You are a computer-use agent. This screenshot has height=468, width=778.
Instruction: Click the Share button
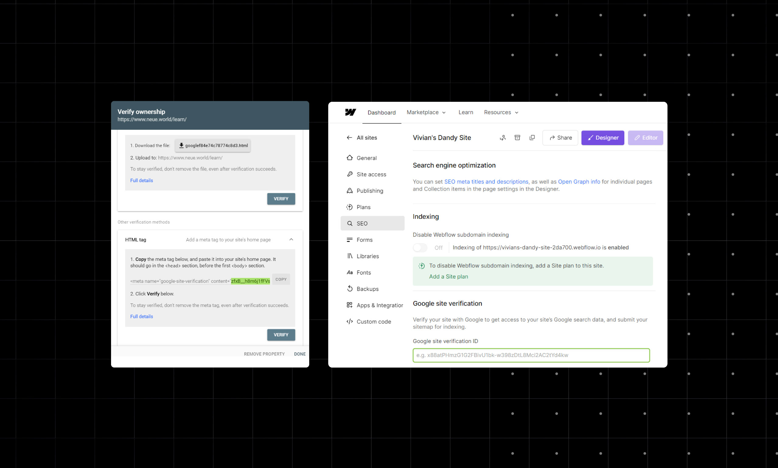(x=560, y=137)
